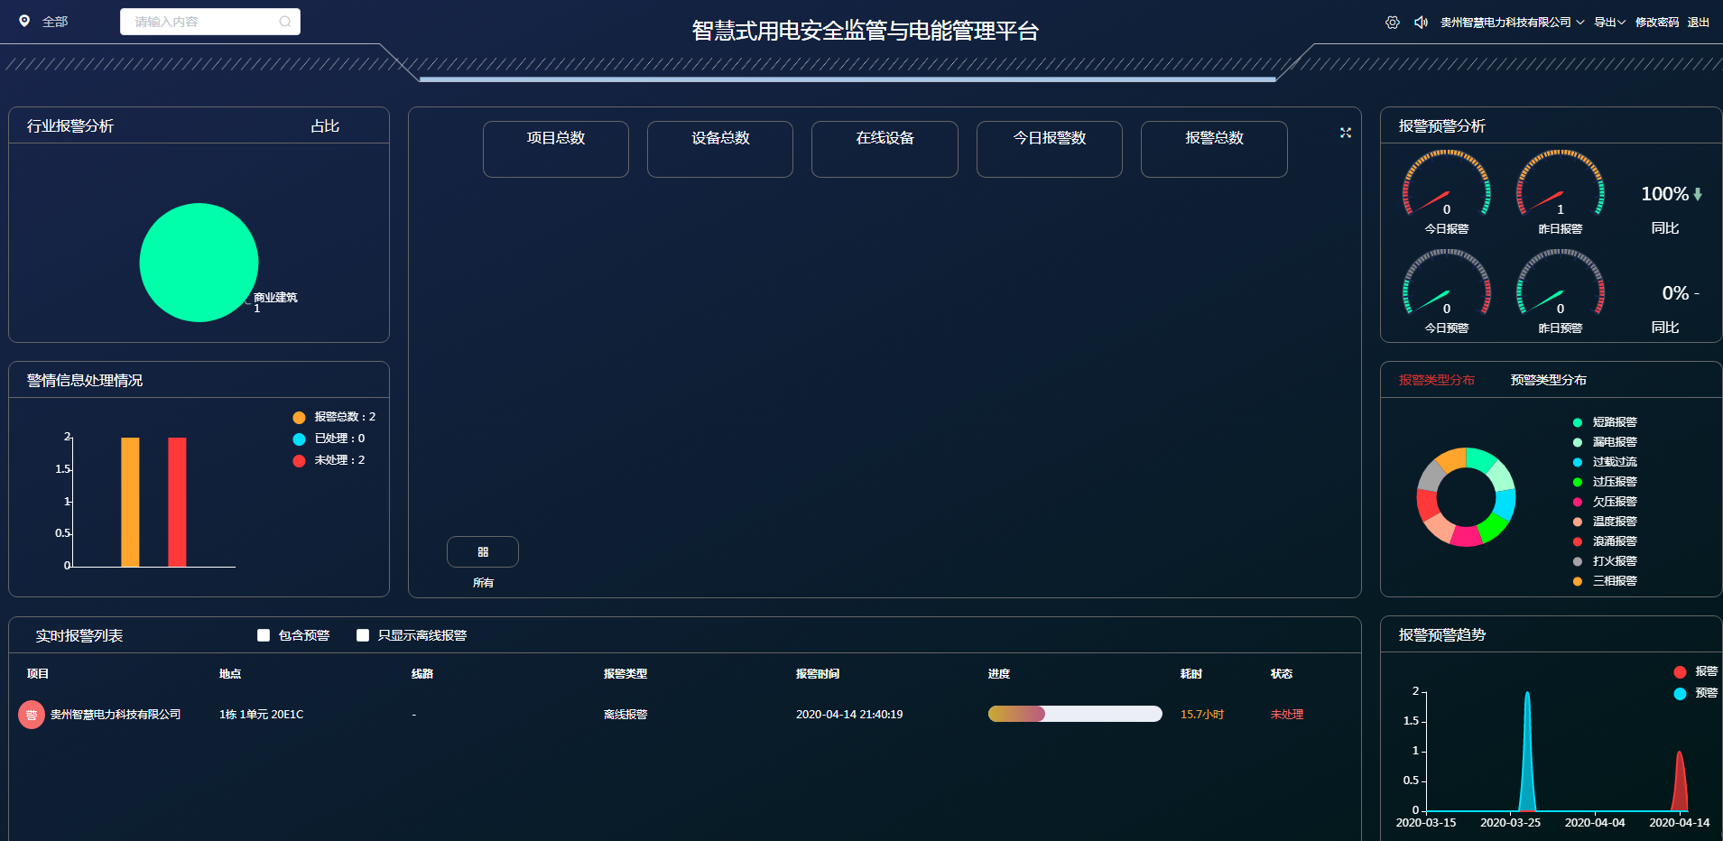
Task: Check the 只显示离线报警 checkbox
Action: (x=363, y=635)
